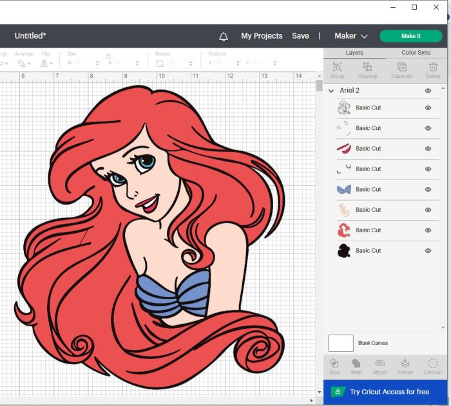451x406 pixels.
Task: Click the canvas horizontal scrollbar right arrow
Action: pyautogui.click(x=311, y=401)
